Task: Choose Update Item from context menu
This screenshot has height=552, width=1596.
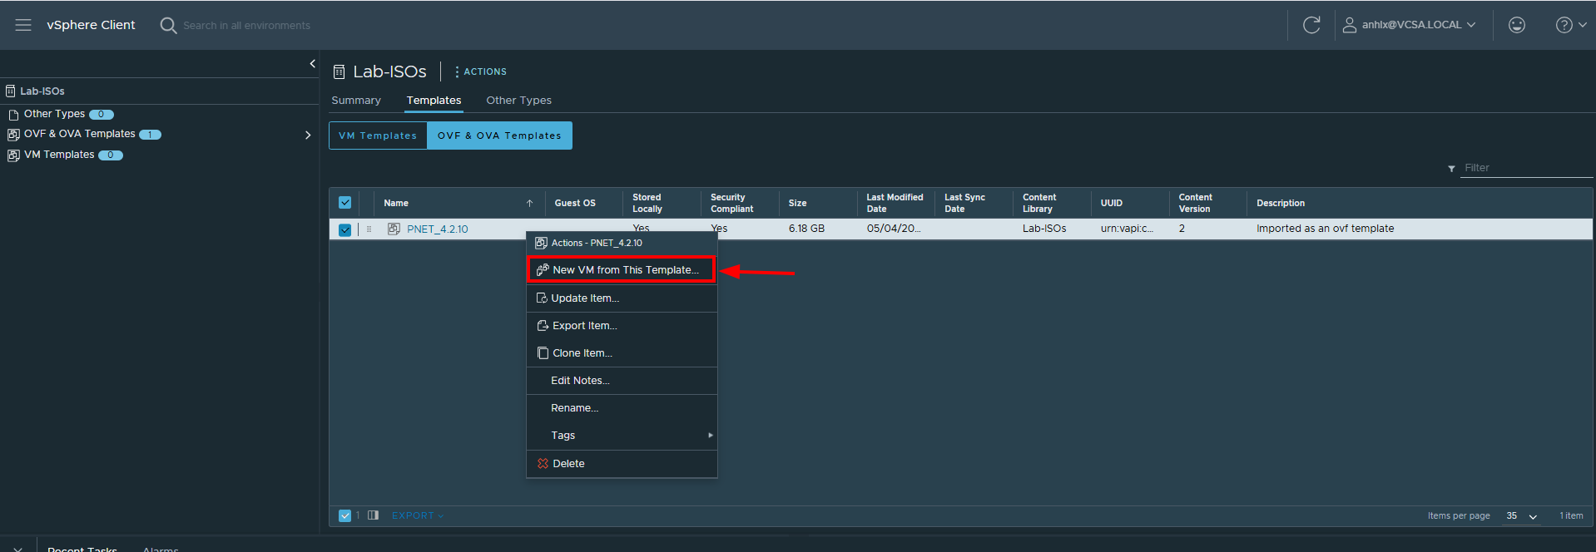Action: point(622,298)
